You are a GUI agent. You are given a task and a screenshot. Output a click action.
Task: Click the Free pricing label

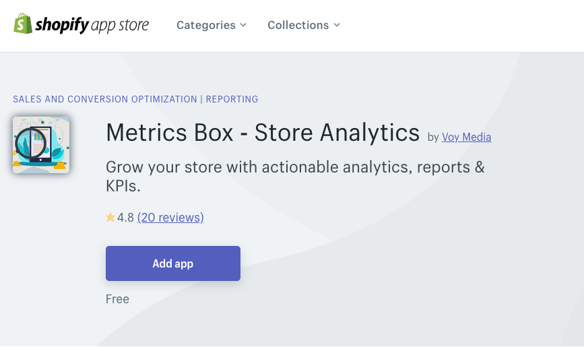117,299
